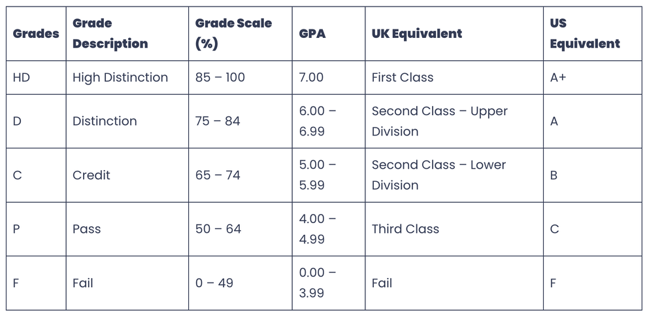Click the Third Class cell
This screenshot has width=647, height=314.
coord(405,229)
